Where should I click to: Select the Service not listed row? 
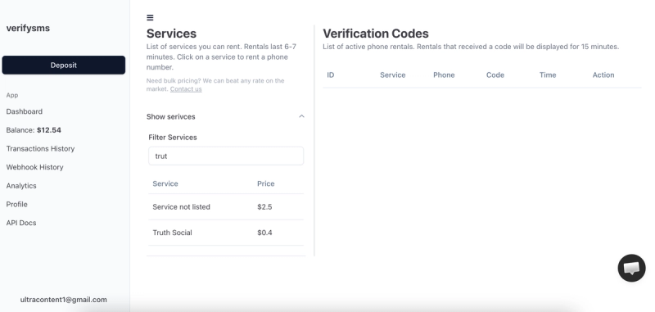pyautogui.click(x=226, y=206)
